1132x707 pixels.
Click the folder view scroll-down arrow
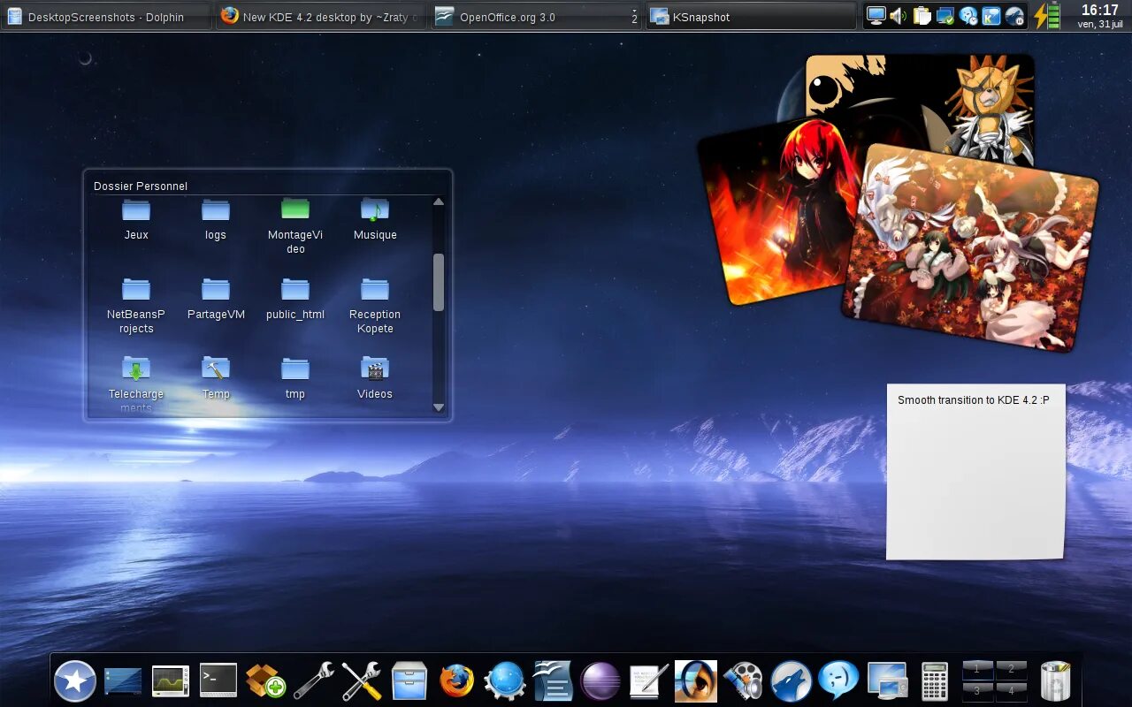pos(439,407)
